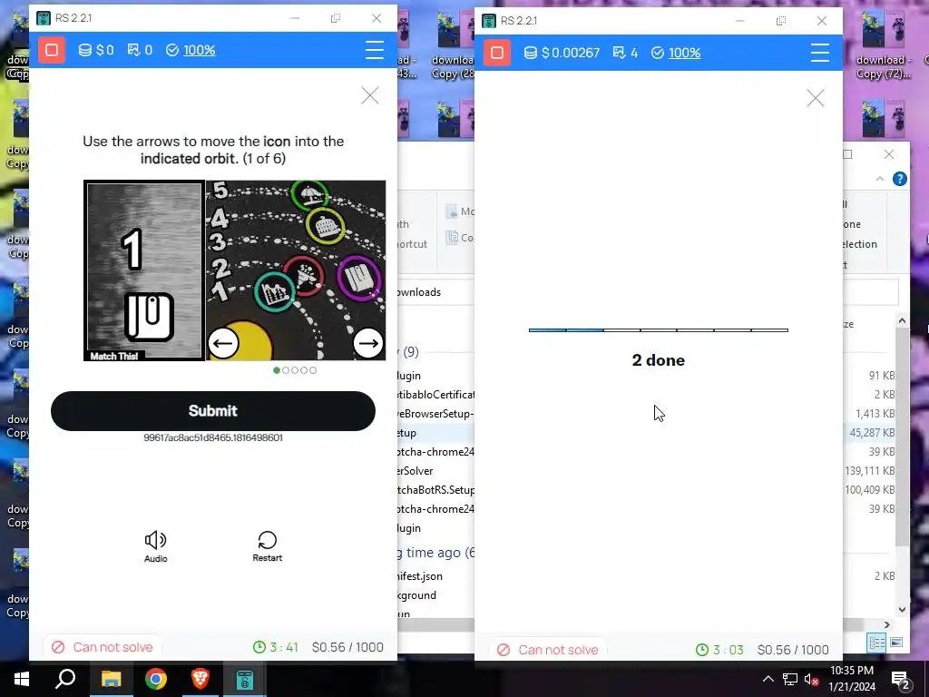This screenshot has width=929, height=697.
Task: Click the red stop button in right RS window
Action: tap(497, 53)
